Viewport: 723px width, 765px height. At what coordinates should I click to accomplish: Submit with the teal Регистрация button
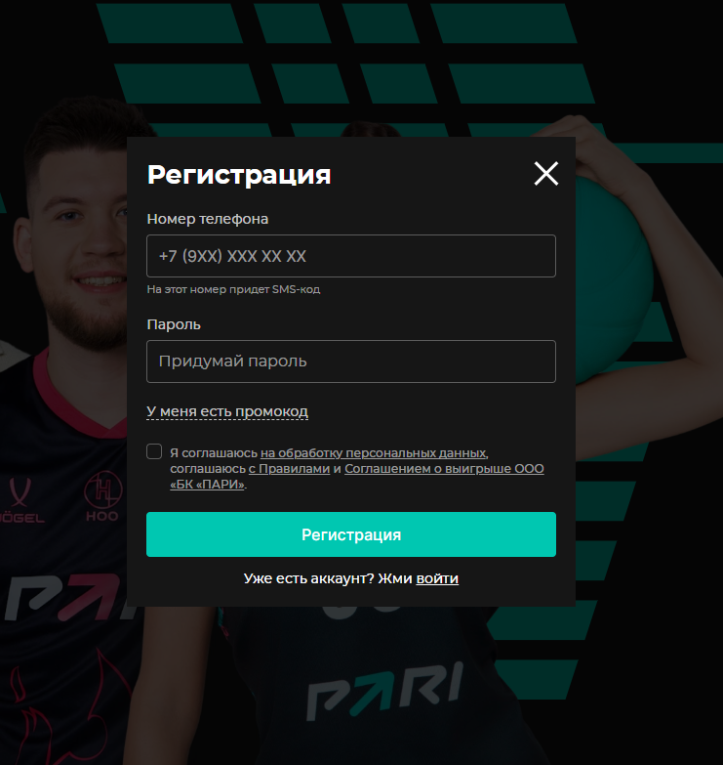tap(351, 534)
